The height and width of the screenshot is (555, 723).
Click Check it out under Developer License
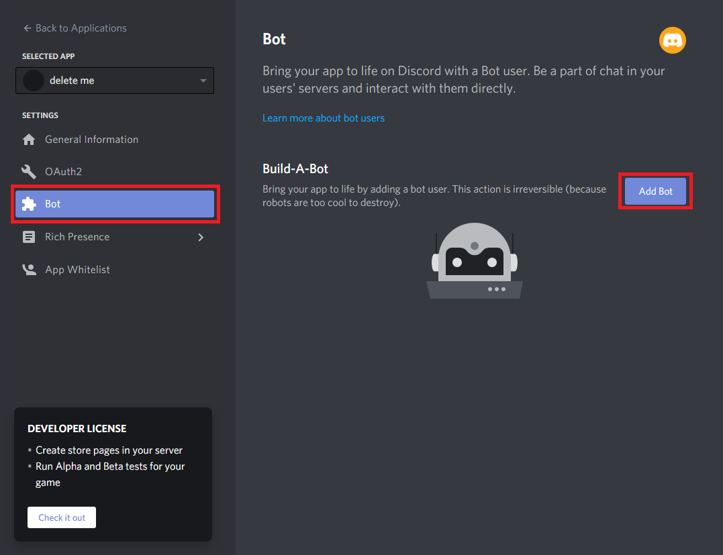61,517
